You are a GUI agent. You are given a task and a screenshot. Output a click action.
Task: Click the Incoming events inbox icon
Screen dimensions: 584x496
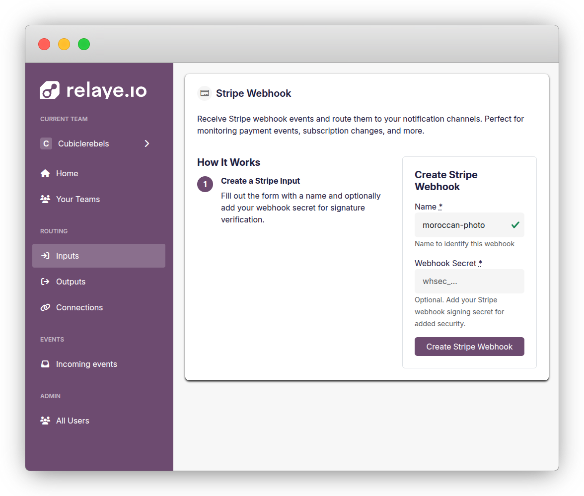pyautogui.click(x=45, y=364)
